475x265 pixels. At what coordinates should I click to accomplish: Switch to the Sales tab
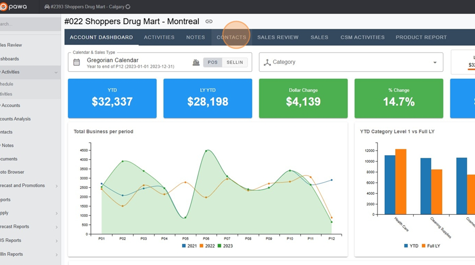(319, 37)
